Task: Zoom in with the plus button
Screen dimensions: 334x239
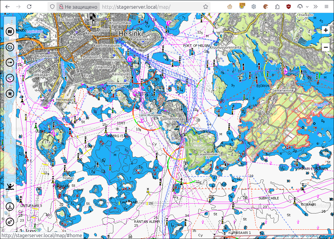Action: pos(326,30)
